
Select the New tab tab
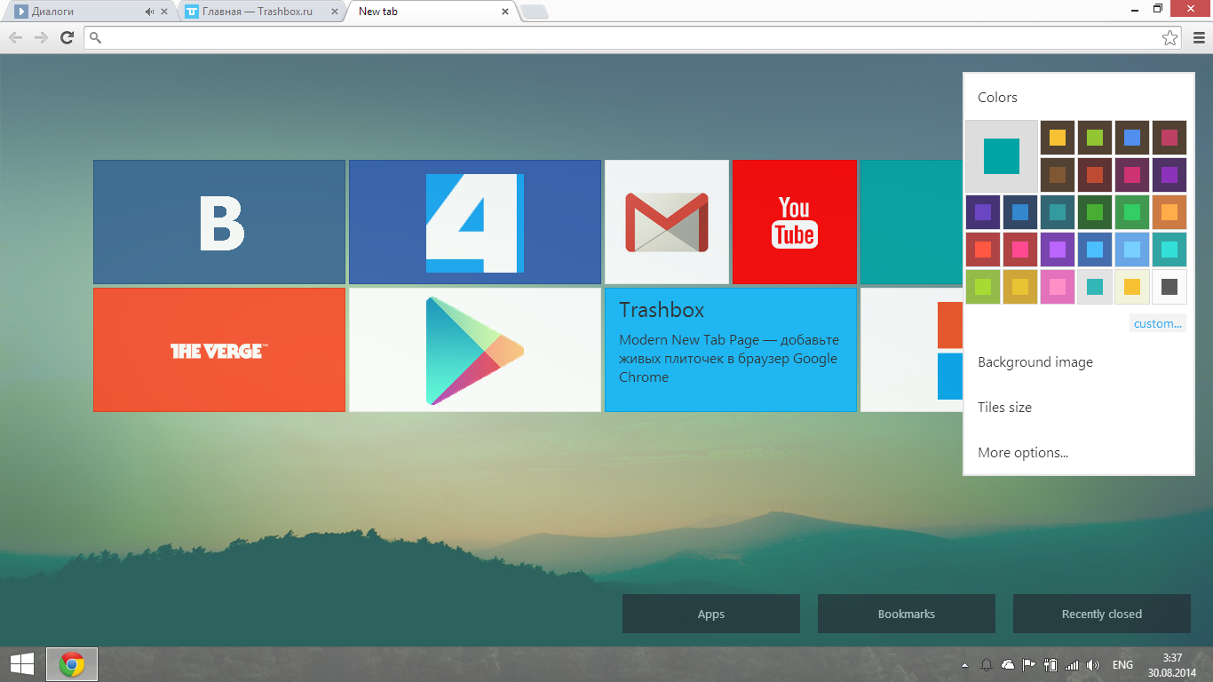(x=432, y=12)
